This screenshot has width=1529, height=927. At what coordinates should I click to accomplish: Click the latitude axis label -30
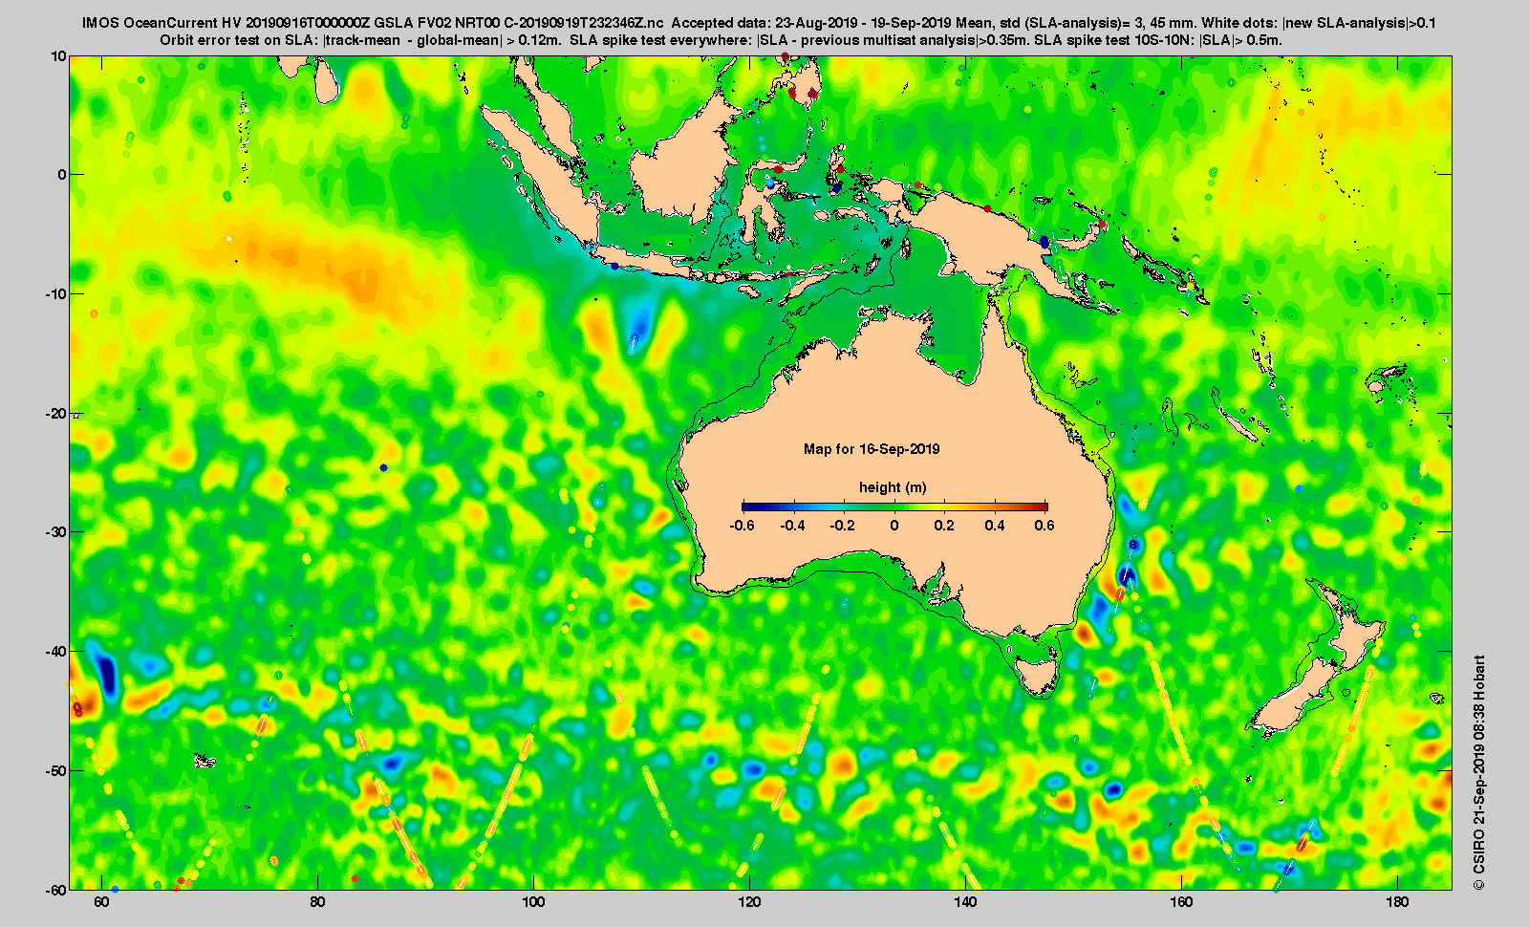[x=56, y=532]
